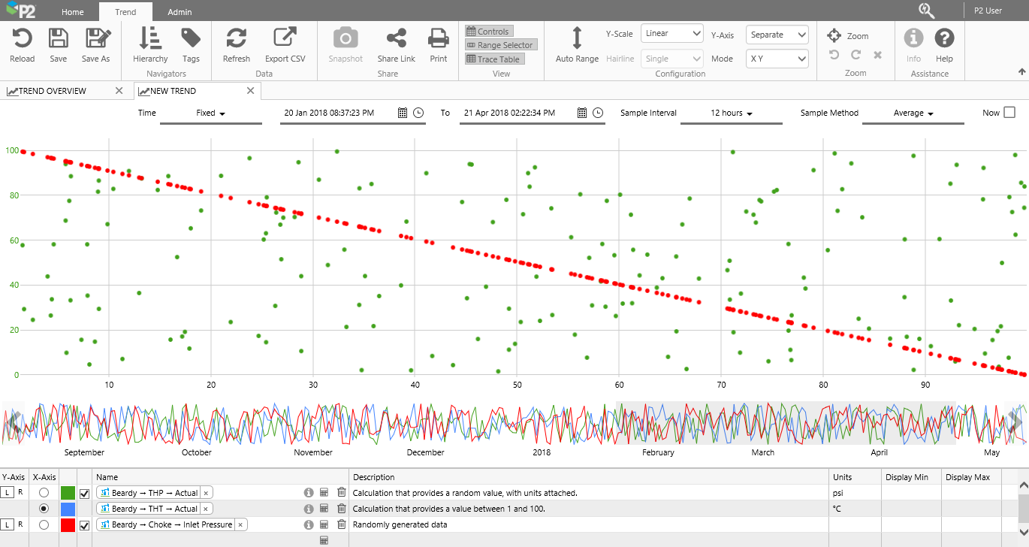This screenshot has width=1029, height=547.
Task: Open the Tags navigator
Action: (191, 38)
